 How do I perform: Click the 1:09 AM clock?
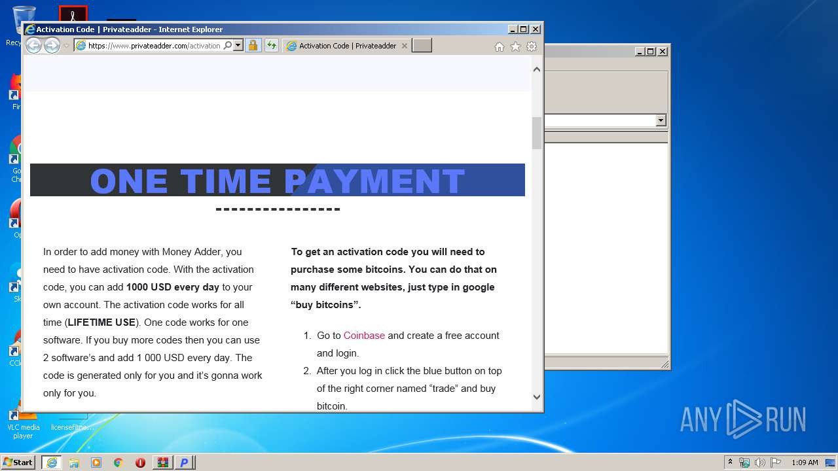click(x=805, y=462)
